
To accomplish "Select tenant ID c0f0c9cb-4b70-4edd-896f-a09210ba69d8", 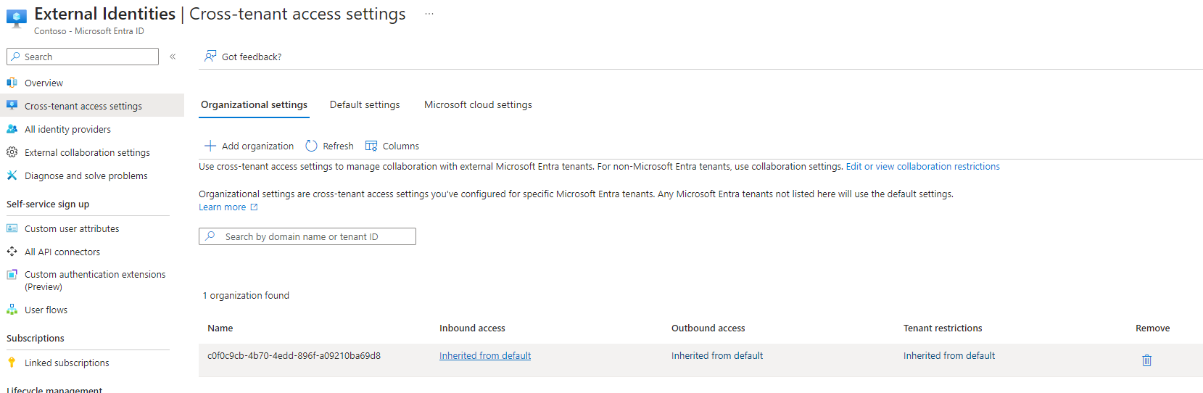I will coord(294,356).
